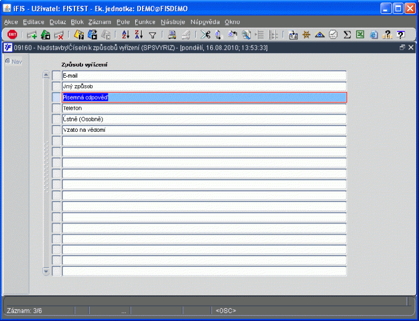Image resolution: width=419 pixels, height=321 pixels.
Task: Click the <OSC> status bar text
Action: click(226, 311)
